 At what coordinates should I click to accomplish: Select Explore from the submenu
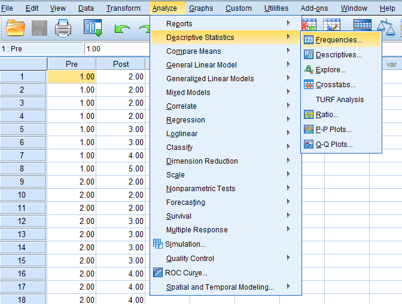coord(330,70)
